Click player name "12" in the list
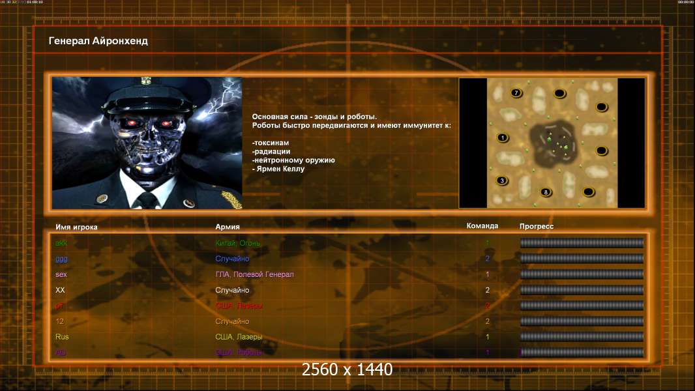Image resolution: width=695 pixels, height=391 pixels. pos(60,321)
